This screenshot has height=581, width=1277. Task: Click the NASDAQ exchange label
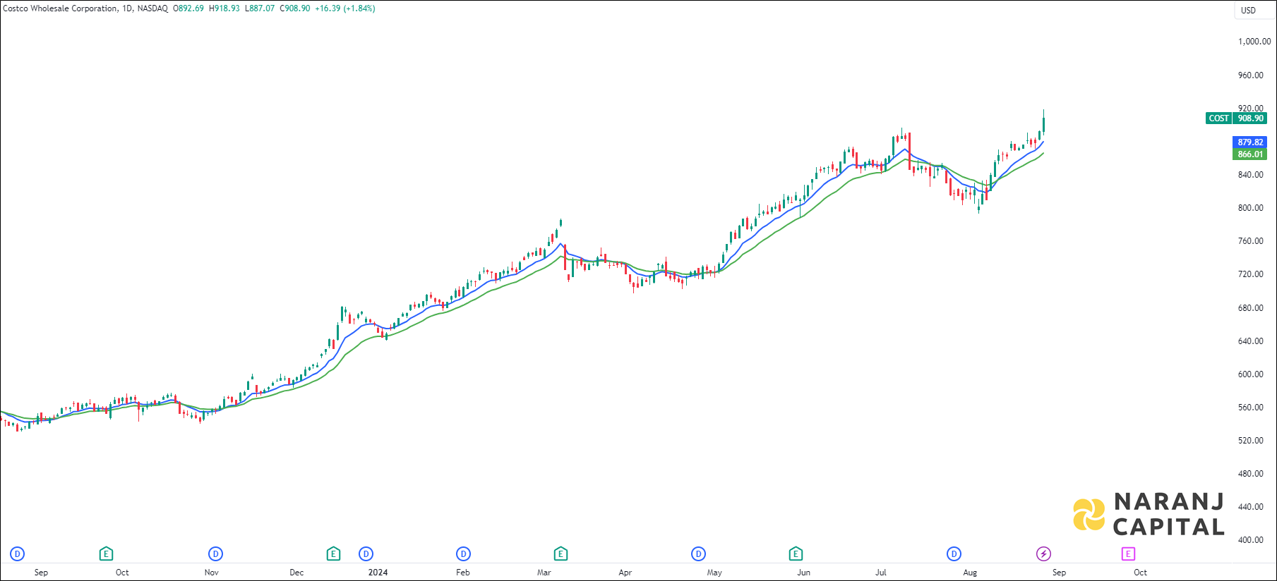pyautogui.click(x=152, y=8)
